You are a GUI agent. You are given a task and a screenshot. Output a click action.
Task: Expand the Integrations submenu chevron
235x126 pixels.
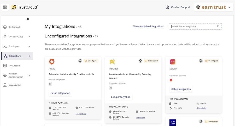point(29,56)
